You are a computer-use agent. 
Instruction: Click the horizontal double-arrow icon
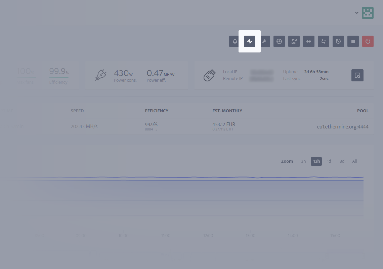coord(309,41)
